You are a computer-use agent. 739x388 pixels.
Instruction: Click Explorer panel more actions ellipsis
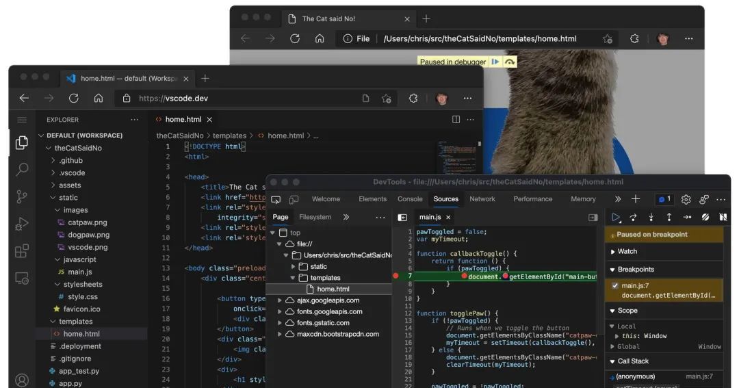pos(134,120)
